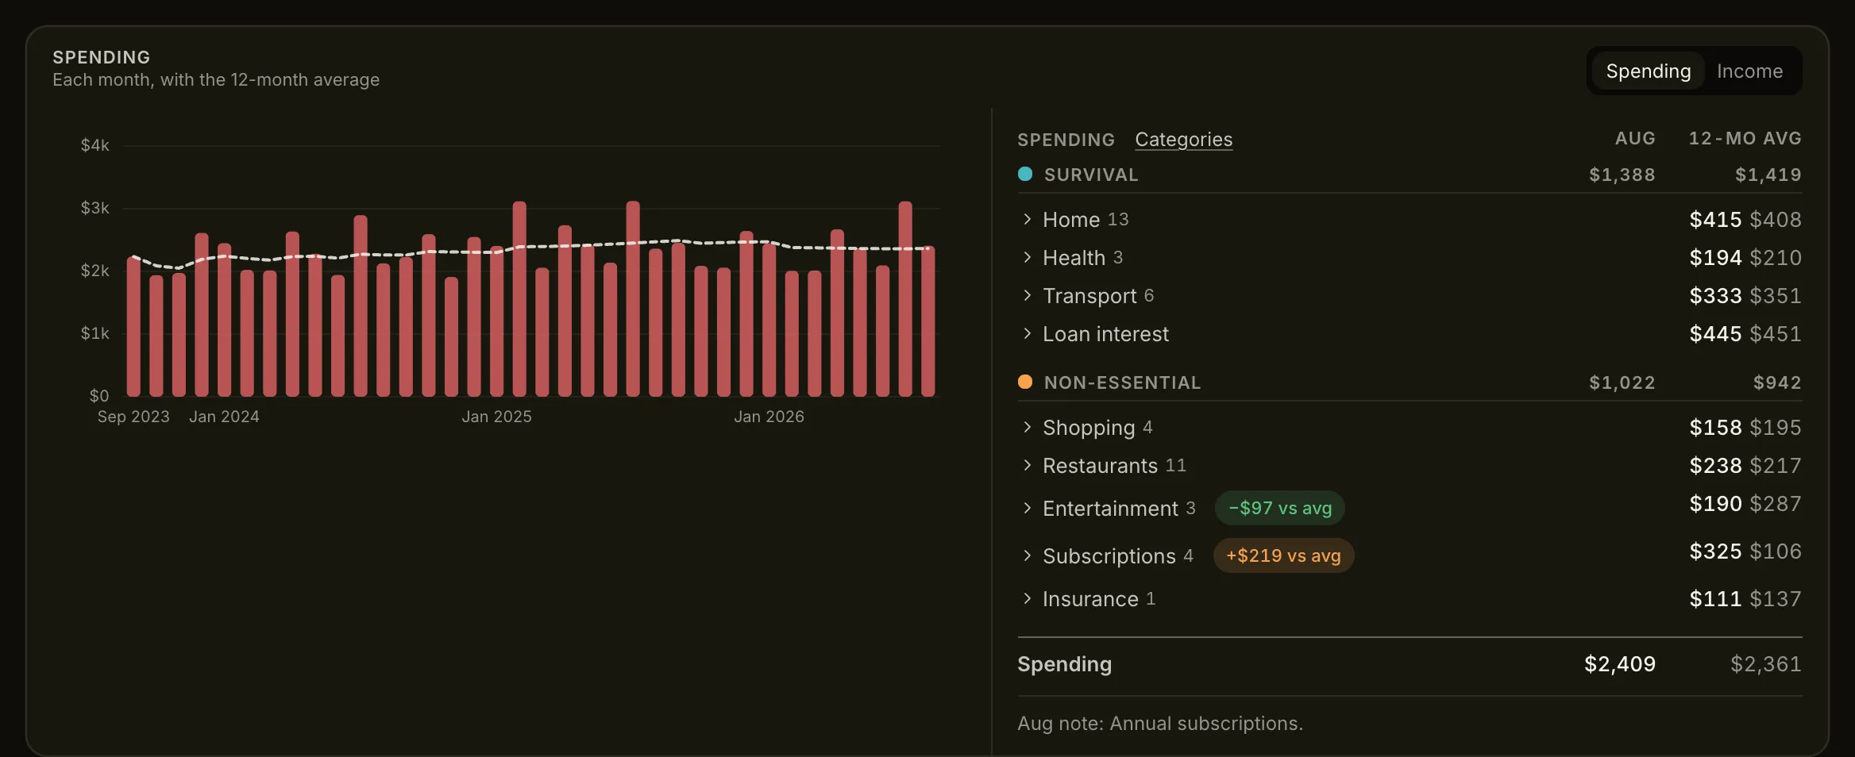The height and width of the screenshot is (757, 1855).
Task: Click the Subscriptions row label
Action: tap(1109, 556)
